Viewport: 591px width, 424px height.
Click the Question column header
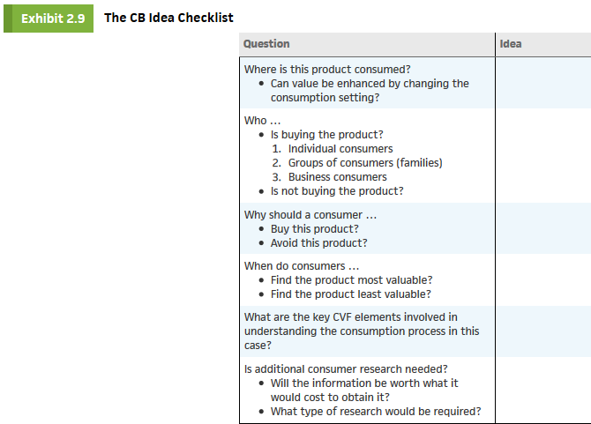pyautogui.click(x=266, y=44)
